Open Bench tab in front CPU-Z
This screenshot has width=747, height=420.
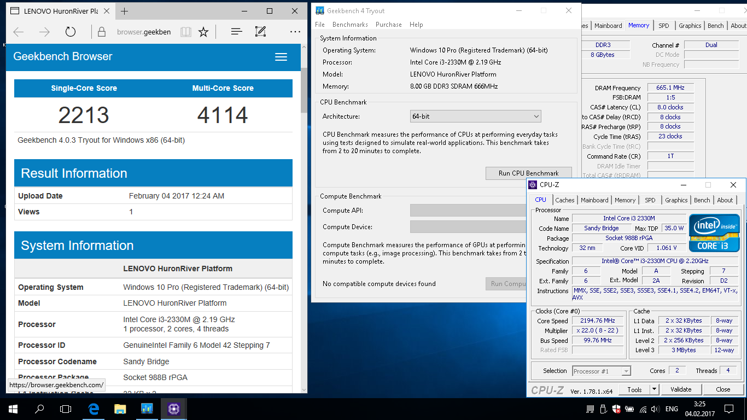[702, 200]
